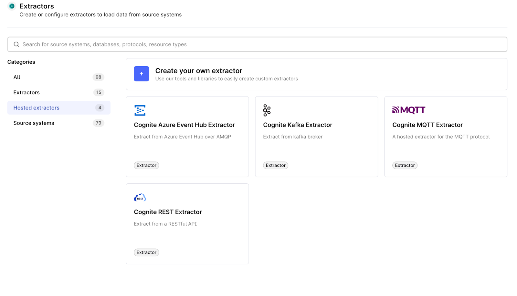Click 'Extract from kafka broker' description
The height and width of the screenshot is (296, 517).
(293, 137)
